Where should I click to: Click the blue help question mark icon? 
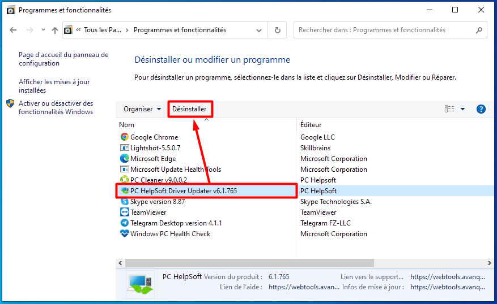click(481, 109)
